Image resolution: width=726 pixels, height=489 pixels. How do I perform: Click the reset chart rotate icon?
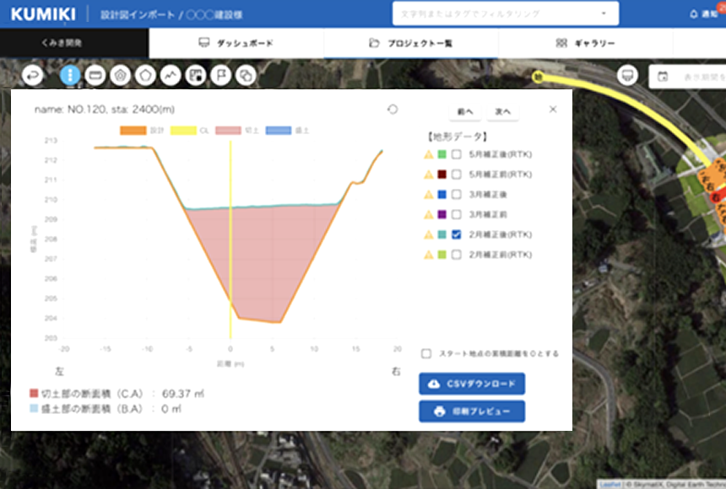[x=392, y=110]
